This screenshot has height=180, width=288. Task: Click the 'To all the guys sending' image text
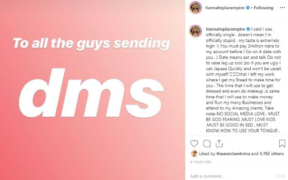91,43
